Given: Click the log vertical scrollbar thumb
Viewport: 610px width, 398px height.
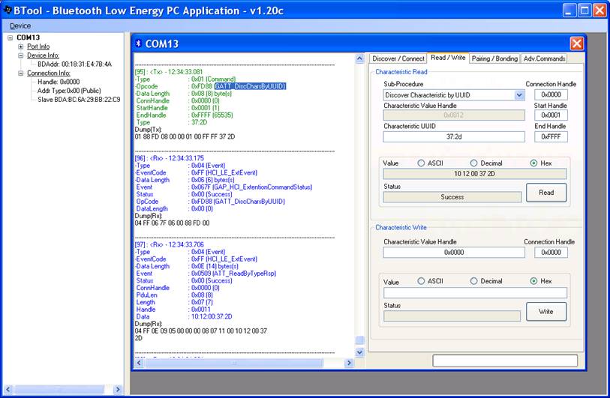Looking at the screenshot, I should 360,340.
